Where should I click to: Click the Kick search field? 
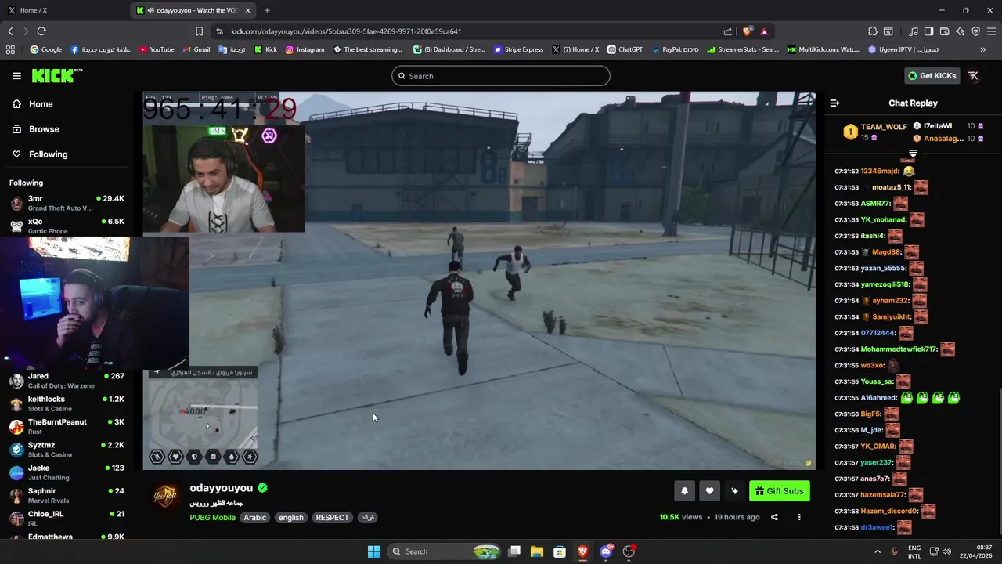(x=501, y=76)
